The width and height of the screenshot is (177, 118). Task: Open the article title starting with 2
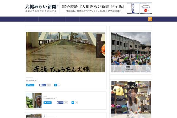click(x=50, y=116)
